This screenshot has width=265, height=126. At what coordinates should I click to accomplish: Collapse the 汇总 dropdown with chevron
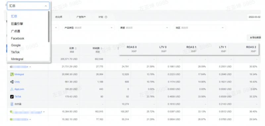point(46,6)
